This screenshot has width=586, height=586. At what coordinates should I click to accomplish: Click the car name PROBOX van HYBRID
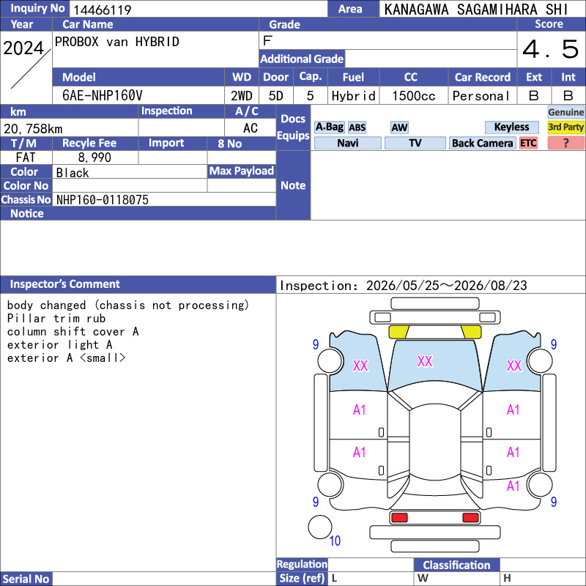click(117, 42)
